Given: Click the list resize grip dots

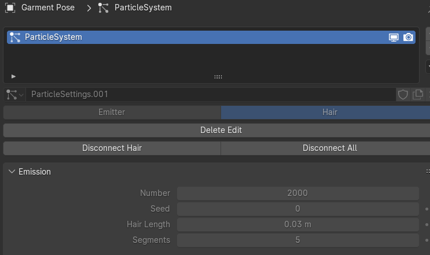Looking at the screenshot, I should 218,76.
